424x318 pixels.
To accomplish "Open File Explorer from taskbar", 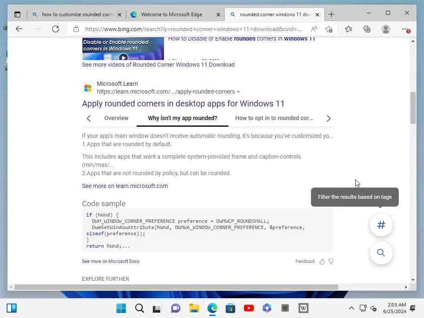I will (x=194, y=308).
